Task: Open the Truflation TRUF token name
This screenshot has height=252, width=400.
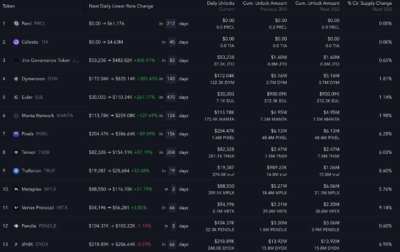Action: click(38, 171)
